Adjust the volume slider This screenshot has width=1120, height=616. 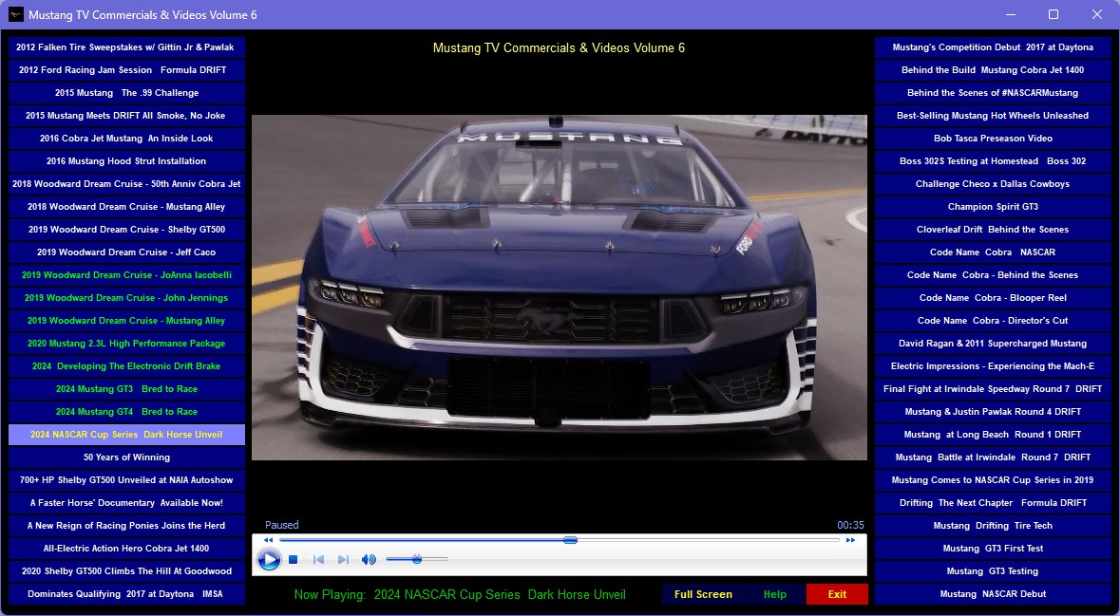coord(416,560)
